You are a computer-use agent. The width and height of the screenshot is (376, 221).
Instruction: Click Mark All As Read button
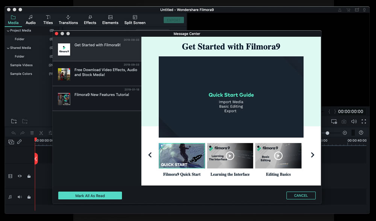[90, 195]
